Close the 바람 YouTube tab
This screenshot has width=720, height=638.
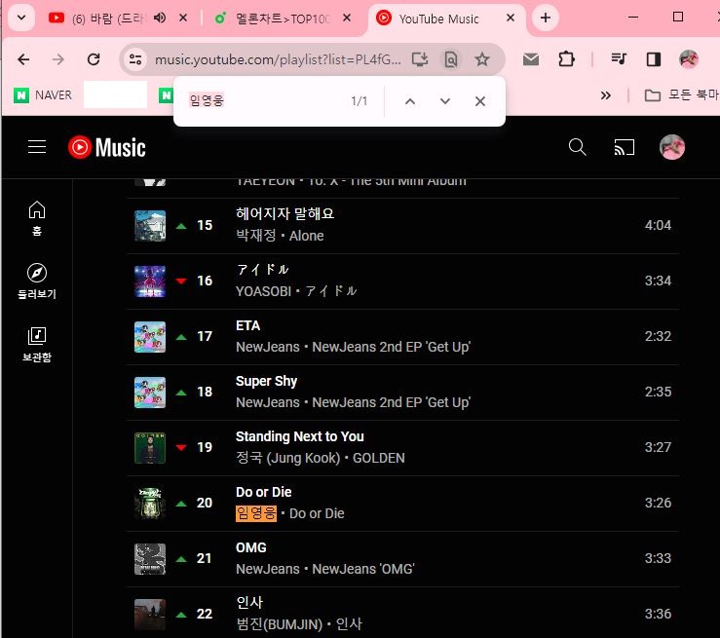(183, 18)
